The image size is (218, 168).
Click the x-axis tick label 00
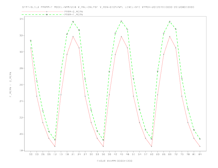pyautogui.click(x=31, y=154)
